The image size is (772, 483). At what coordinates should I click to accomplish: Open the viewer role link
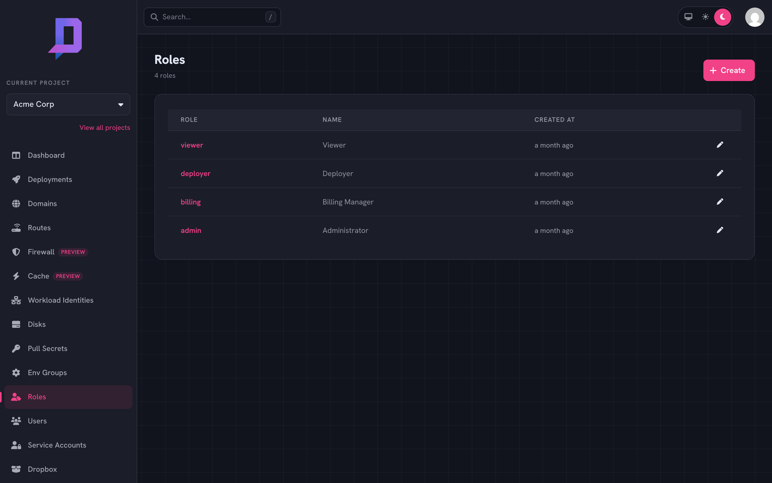(x=192, y=145)
